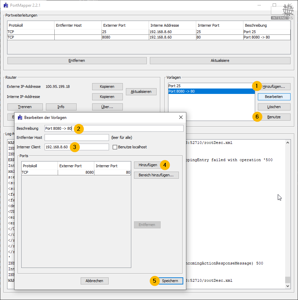
Task: Select external port 8080 cell in dialog
Action: click(76, 172)
